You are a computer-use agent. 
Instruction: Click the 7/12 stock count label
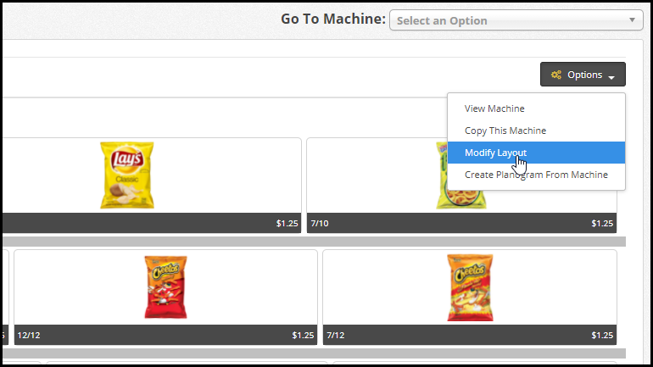tap(336, 336)
